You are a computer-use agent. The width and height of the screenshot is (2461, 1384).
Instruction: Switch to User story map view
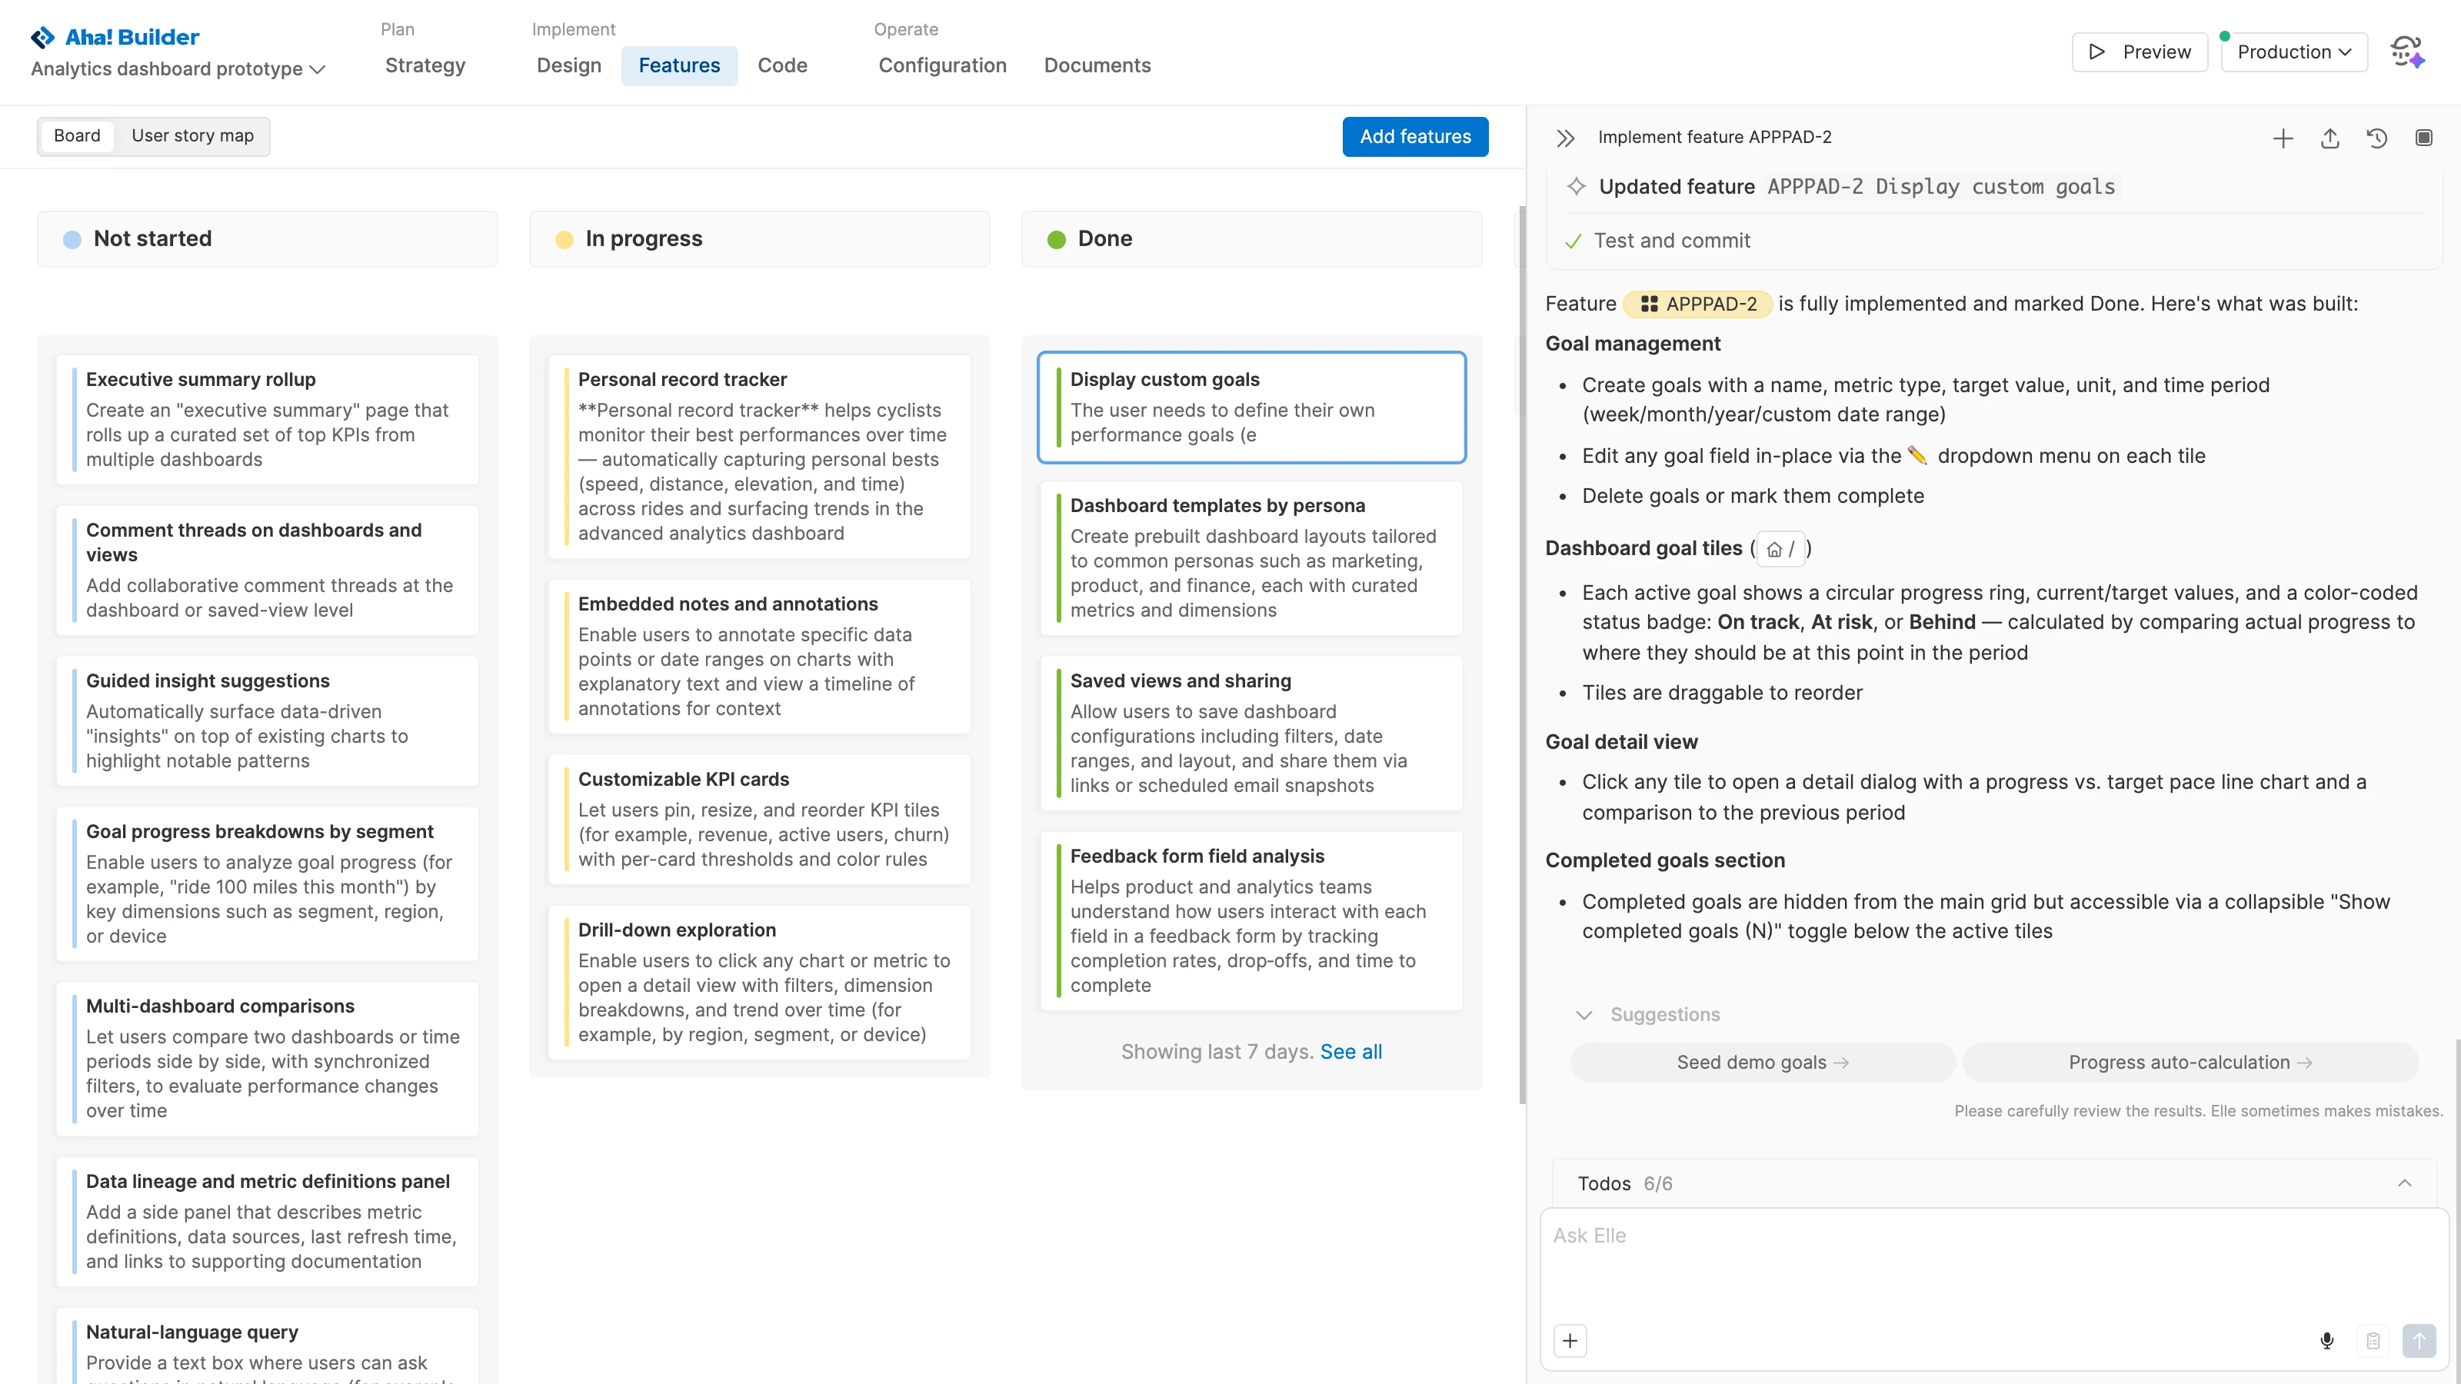pyautogui.click(x=192, y=135)
